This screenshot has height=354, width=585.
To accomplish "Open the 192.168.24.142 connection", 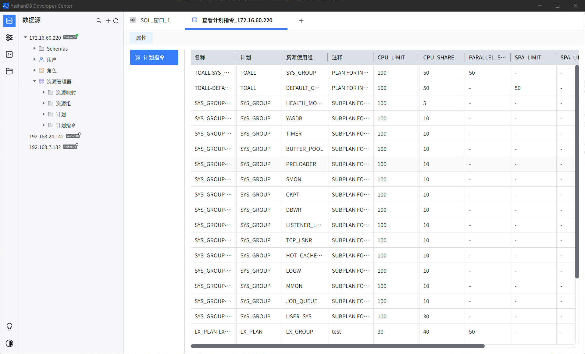I will 46,136.
